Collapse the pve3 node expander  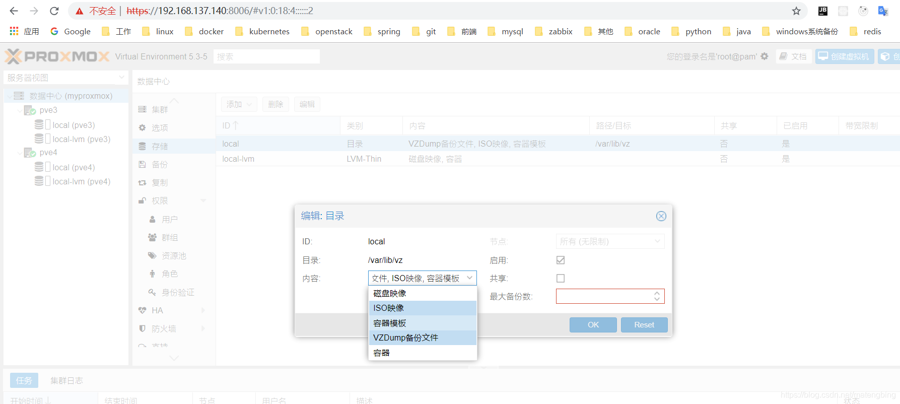tap(20, 110)
